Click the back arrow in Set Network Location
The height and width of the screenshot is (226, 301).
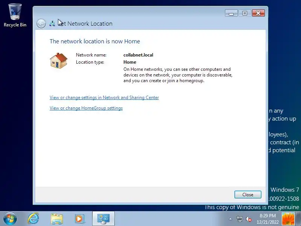tap(41, 24)
